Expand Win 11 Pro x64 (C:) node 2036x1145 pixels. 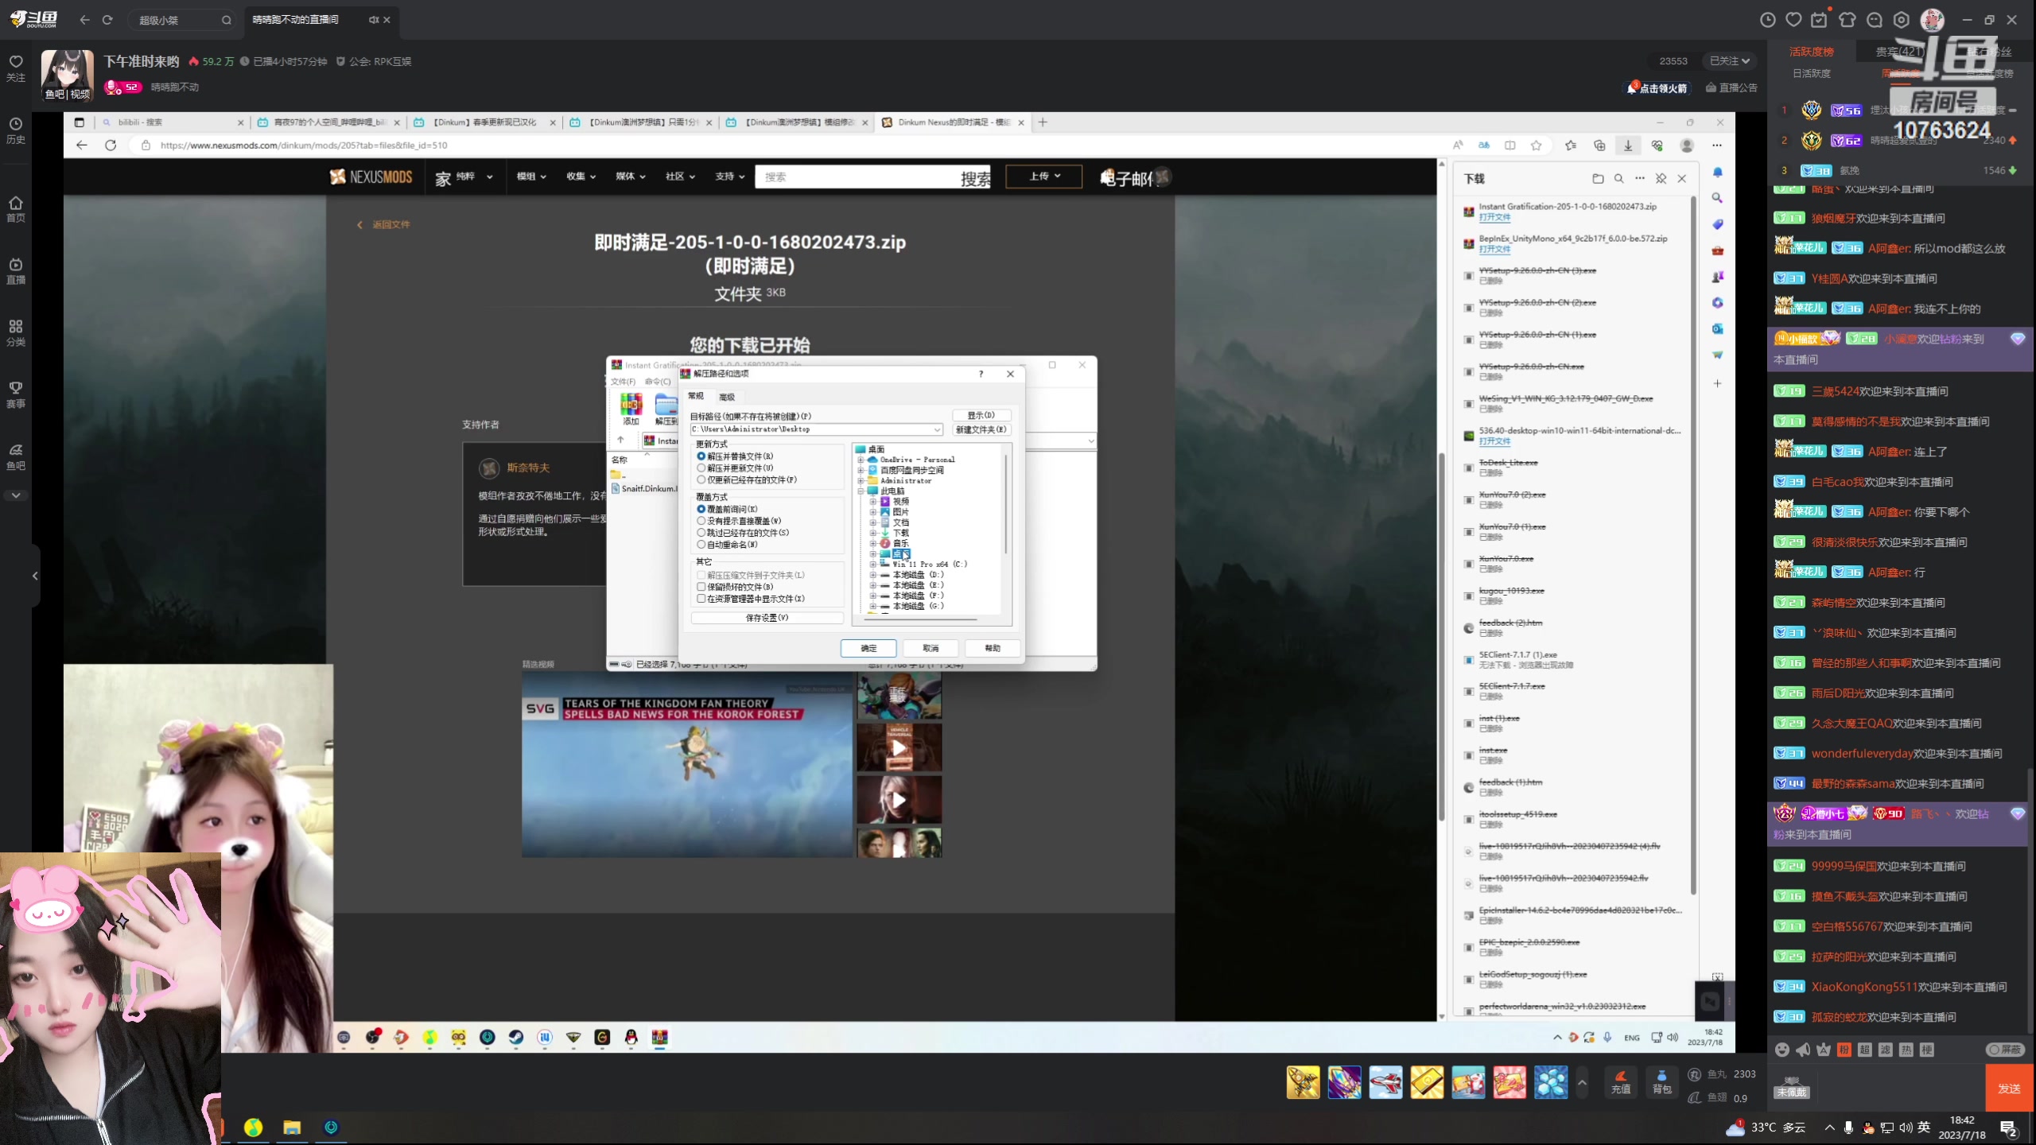[872, 565]
